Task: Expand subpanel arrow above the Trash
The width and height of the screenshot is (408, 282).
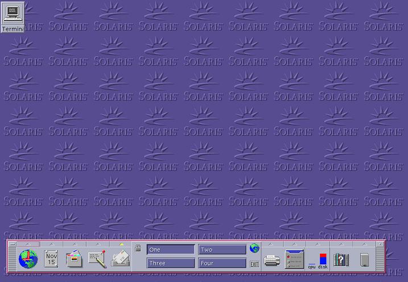Action: point(364,244)
